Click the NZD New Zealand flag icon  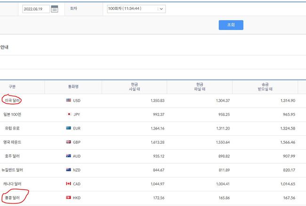tap(68, 170)
